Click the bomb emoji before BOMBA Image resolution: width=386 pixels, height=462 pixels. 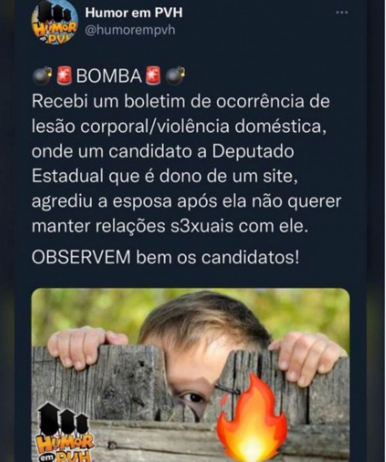coord(42,76)
